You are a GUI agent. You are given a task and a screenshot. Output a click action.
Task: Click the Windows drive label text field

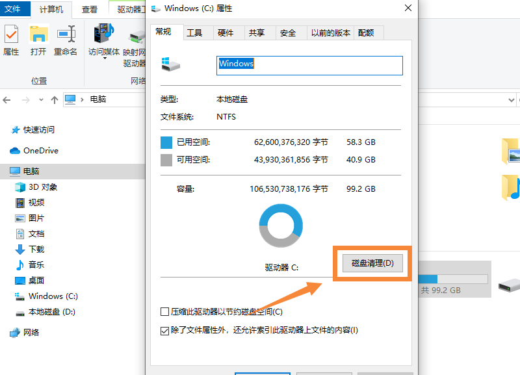(309, 65)
